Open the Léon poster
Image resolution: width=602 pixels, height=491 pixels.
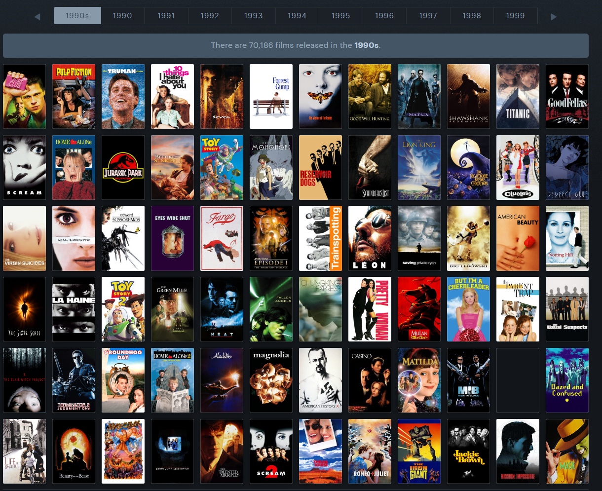point(370,238)
